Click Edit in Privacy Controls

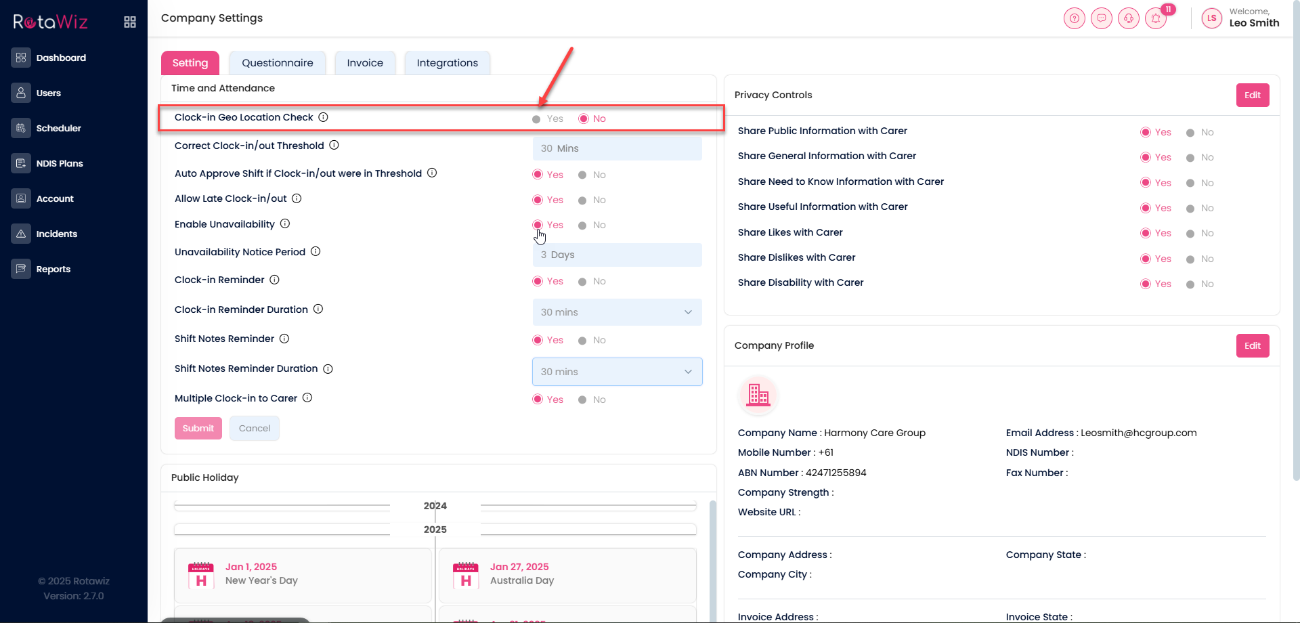coord(1252,95)
